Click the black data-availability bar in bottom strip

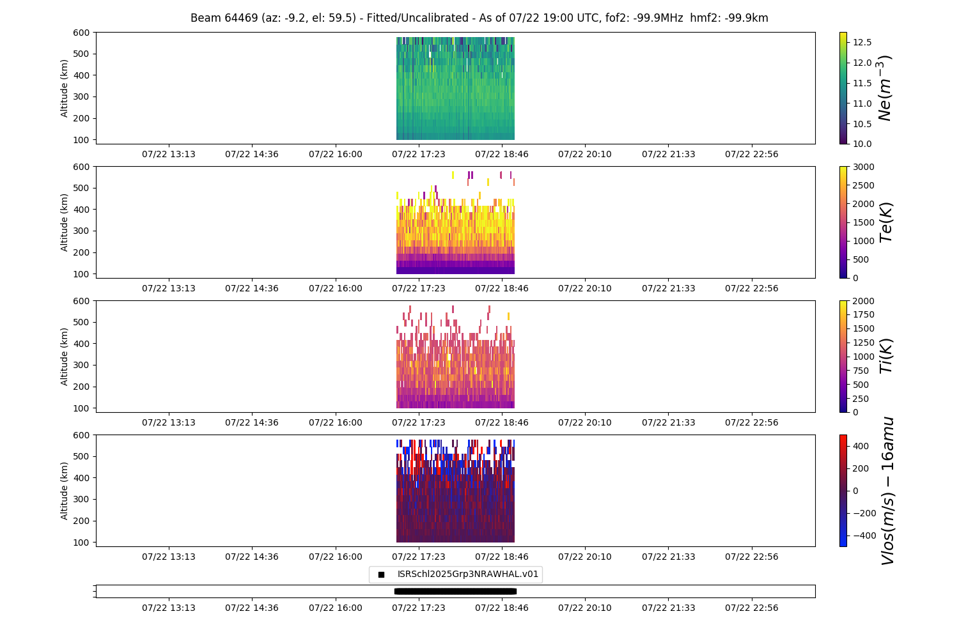[x=455, y=591]
